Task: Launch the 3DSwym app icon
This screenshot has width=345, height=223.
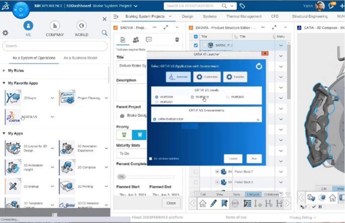Action: [x=13, y=98]
